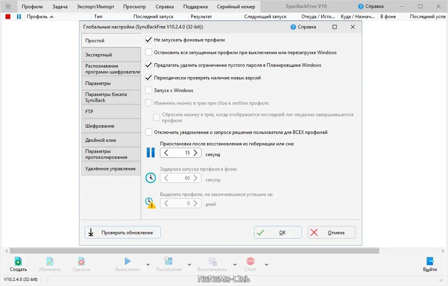Image resolution: width=448 pixels, height=286 pixels.
Task: Click the hibernation seconds value field showing 15
Action: pyautogui.click(x=181, y=153)
